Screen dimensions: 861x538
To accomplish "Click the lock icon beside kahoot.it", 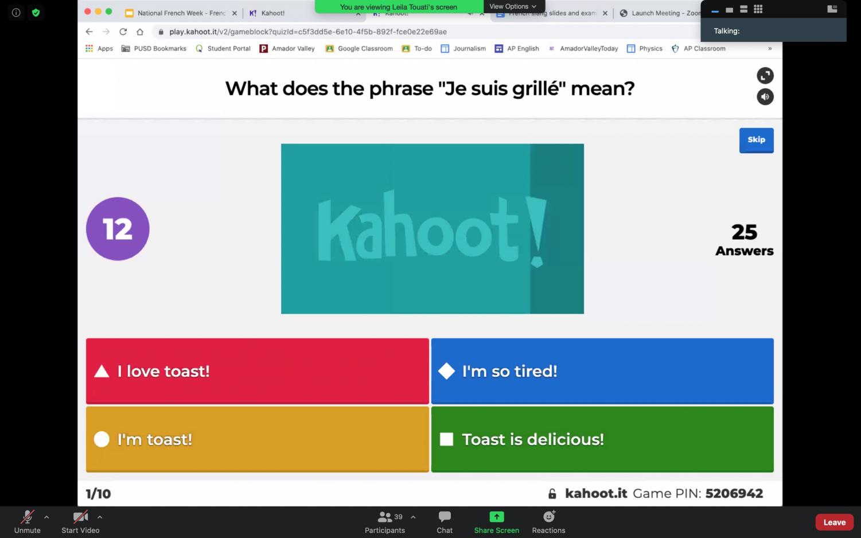I will pyautogui.click(x=552, y=494).
